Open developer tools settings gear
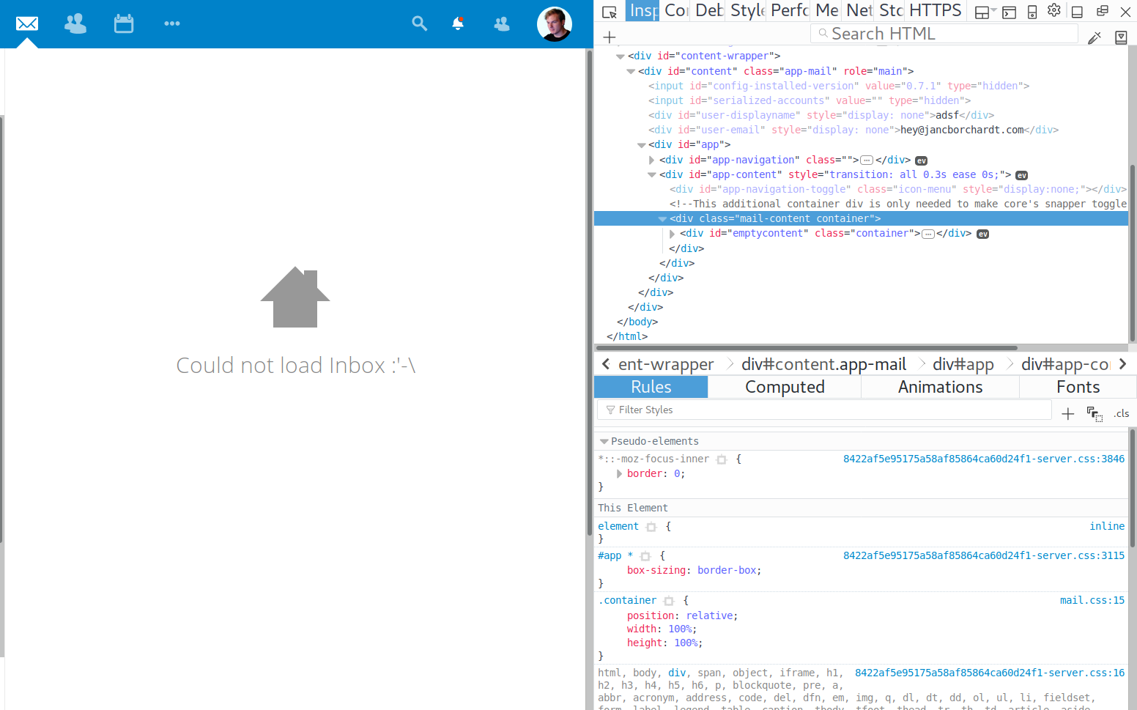The width and height of the screenshot is (1137, 710). click(x=1054, y=10)
